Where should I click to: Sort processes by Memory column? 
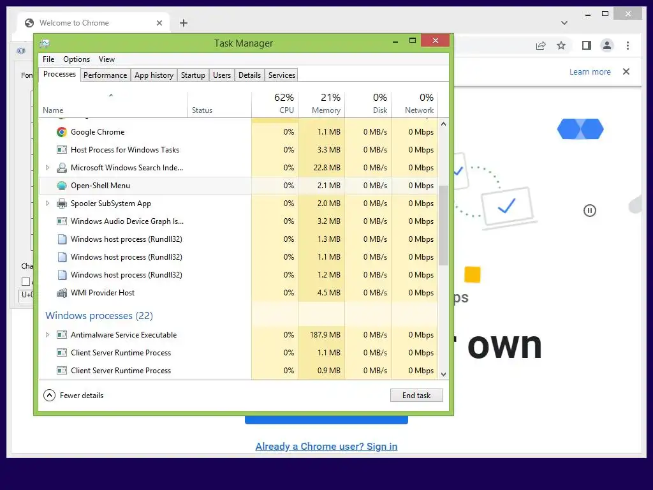[321, 103]
